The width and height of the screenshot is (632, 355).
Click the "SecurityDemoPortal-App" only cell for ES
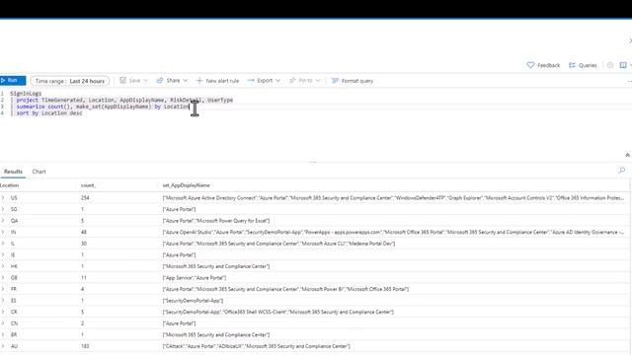coord(193,301)
